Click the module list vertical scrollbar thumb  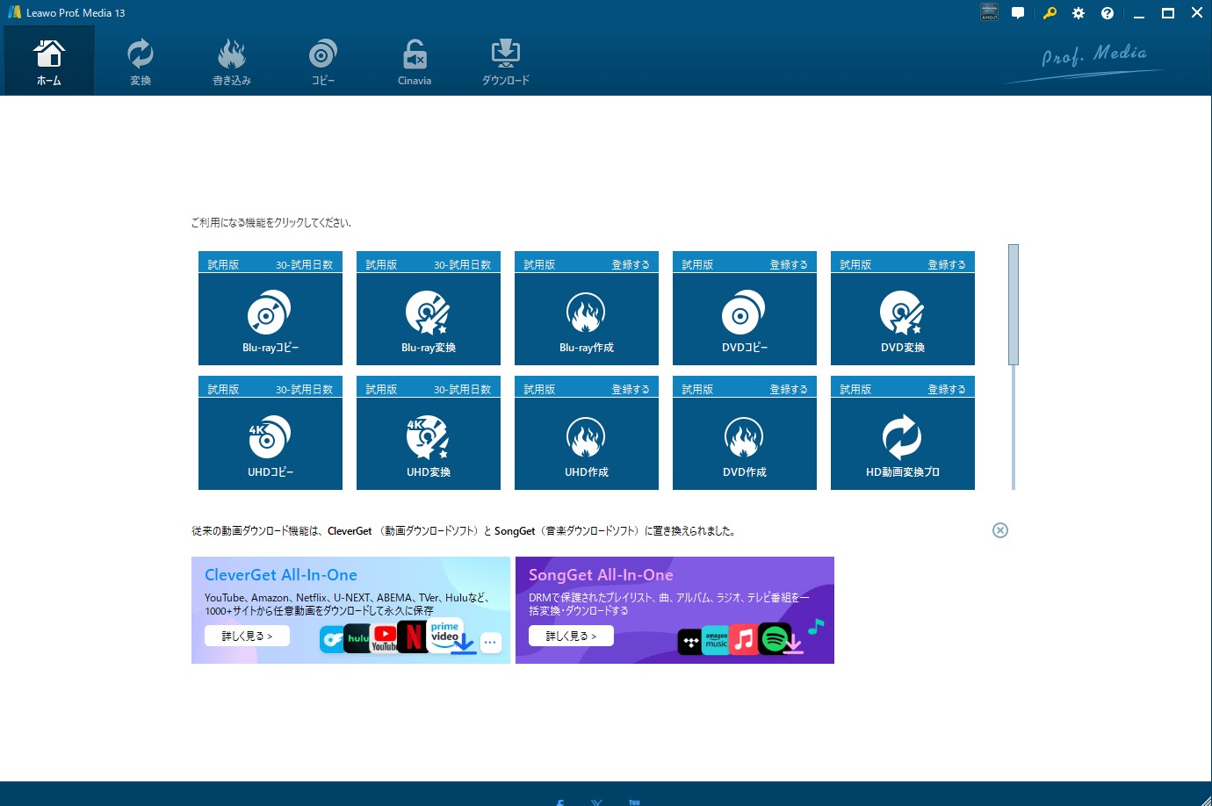pyautogui.click(x=1014, y=304)
